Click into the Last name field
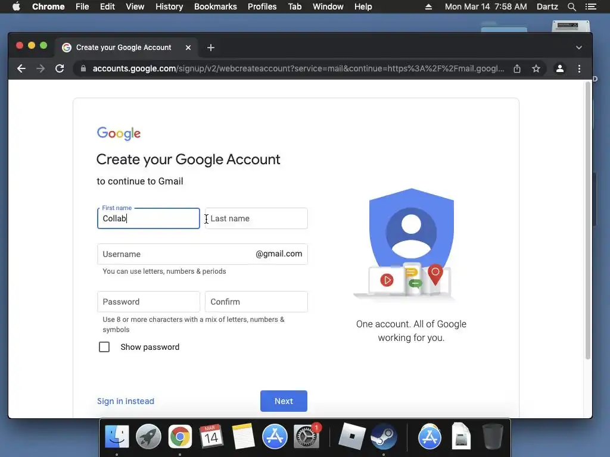 256,218
